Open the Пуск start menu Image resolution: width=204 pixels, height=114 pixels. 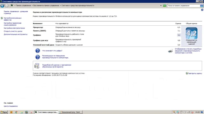click(x=4, y=112)
